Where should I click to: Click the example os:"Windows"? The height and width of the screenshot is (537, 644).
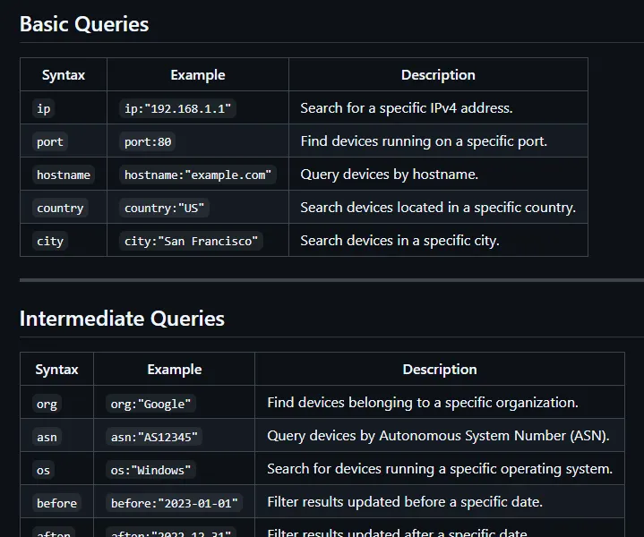(150, 470)
